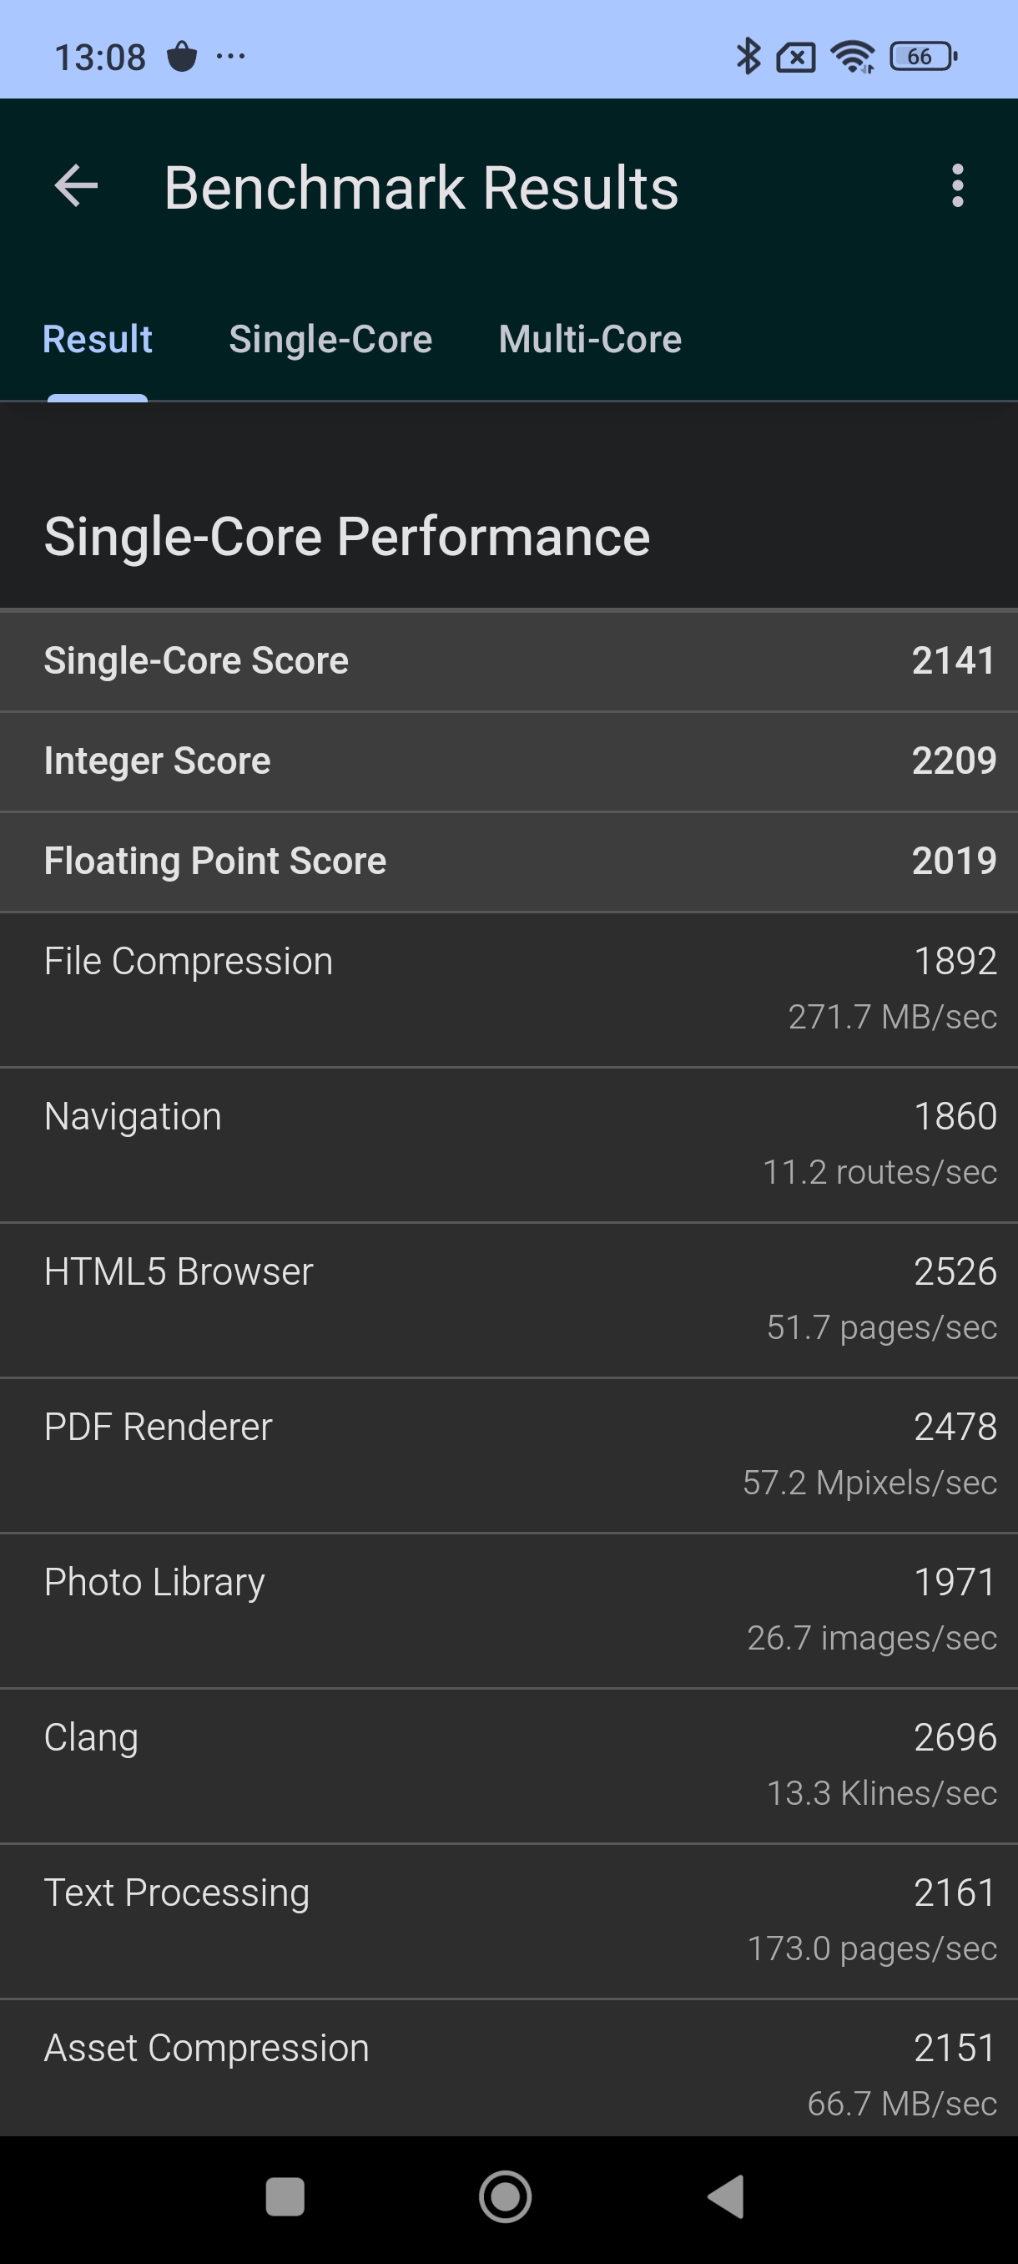Image resolution: width=1018 pixels, height=2264 pixels.
Task: Select the PDF Renderer result
Action: coord(510,1454)
